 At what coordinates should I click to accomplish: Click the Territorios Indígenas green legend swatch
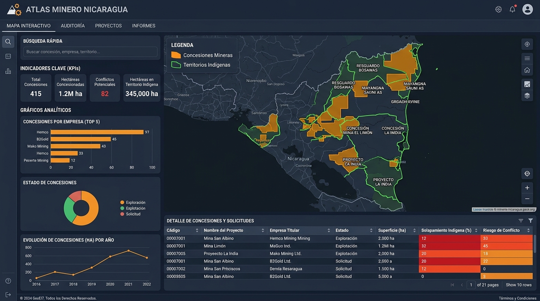coord(176,65)
